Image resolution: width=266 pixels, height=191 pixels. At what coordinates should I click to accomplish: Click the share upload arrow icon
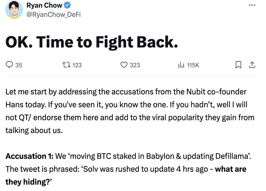pyautogui.click(x=252, y=65)
